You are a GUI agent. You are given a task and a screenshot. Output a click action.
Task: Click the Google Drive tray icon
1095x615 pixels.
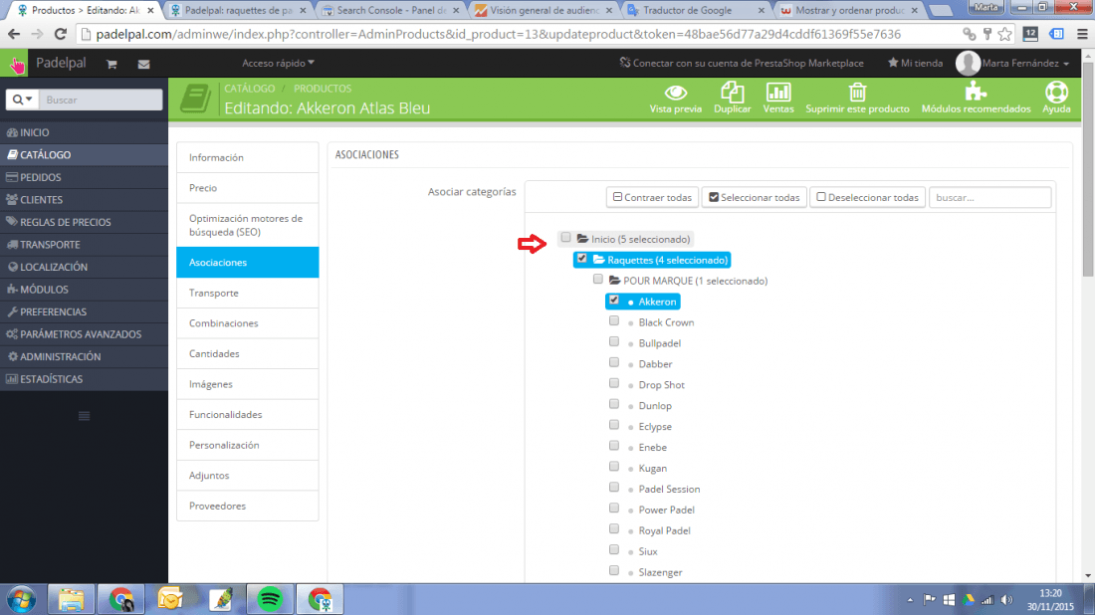pyautogui.click(x=969, y=600)
